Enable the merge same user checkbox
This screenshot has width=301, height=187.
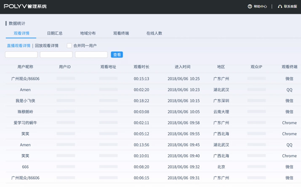point(69,45)
